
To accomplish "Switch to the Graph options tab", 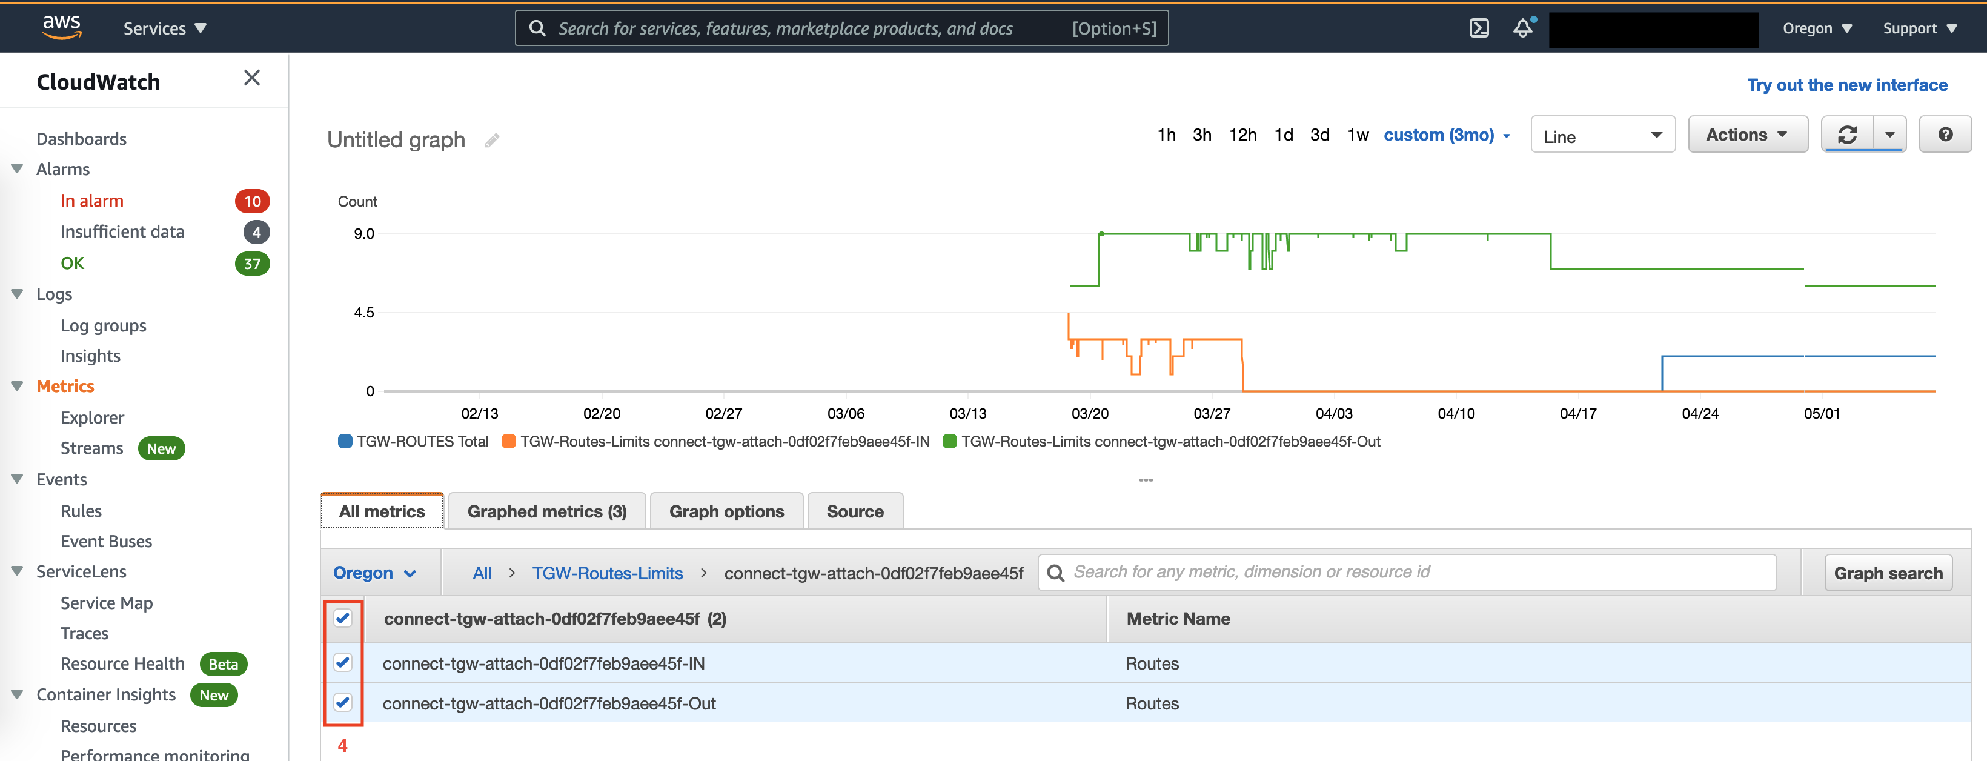I will (x=726, y=512).
